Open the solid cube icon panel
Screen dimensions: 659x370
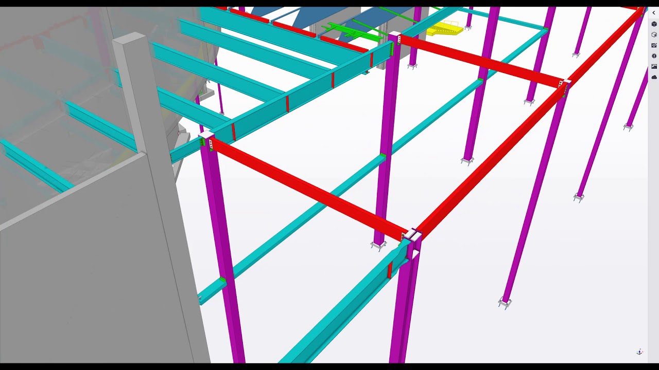click(x=654, y=24)
